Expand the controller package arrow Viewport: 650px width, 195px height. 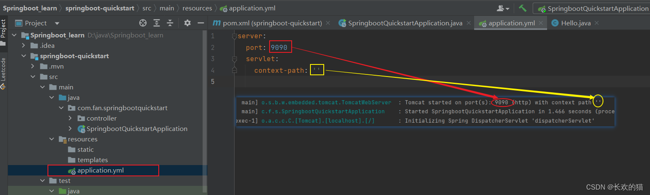pyautogui.click(x=70, y=118)
